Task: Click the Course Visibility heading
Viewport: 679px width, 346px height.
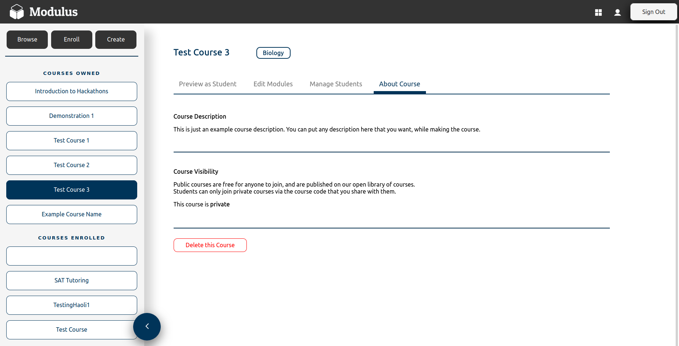Action: coord(196,172)
